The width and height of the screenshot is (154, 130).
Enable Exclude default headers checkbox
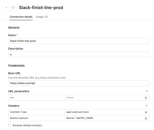click(10, 125)
